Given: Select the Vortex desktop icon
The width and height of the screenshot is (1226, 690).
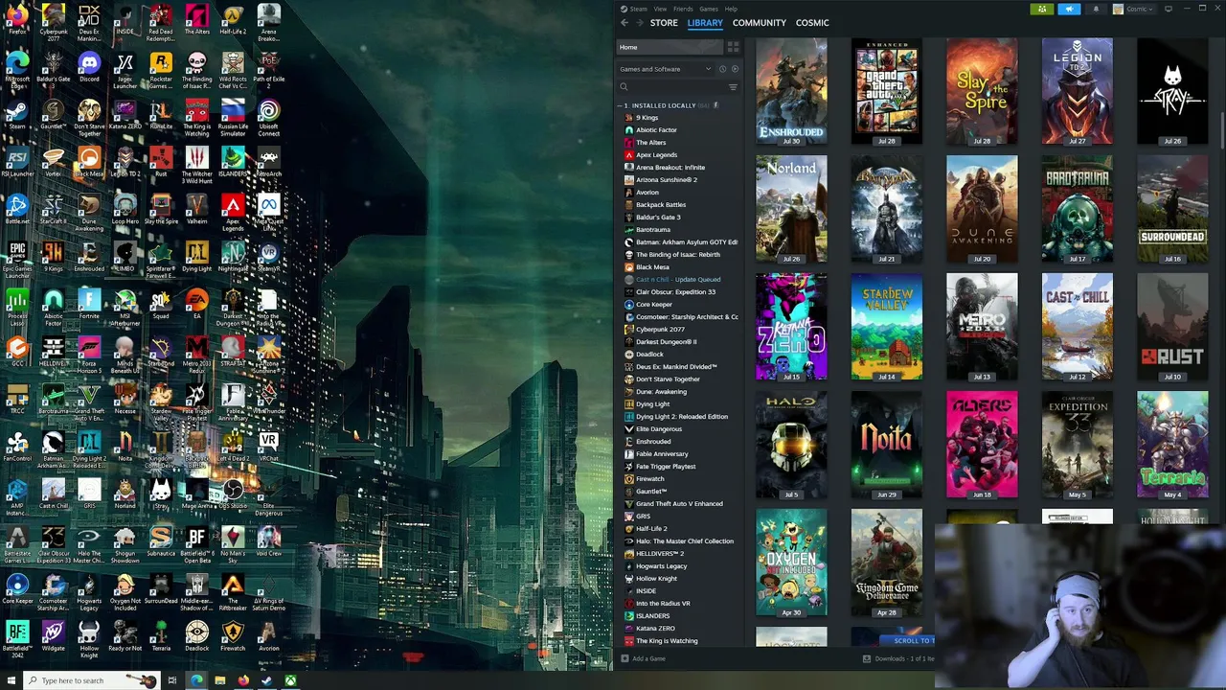Looking at the screenshot, I should [54, 162].
